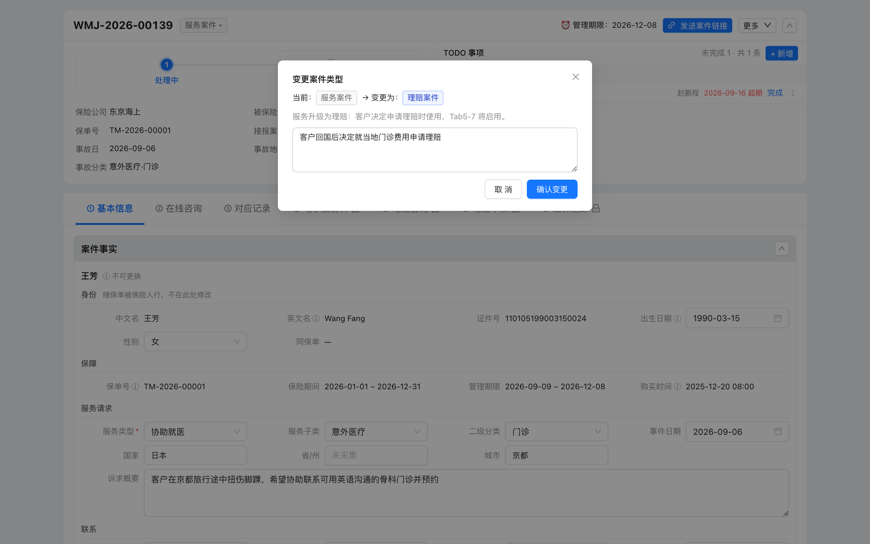Collapse the case header panel with chevron
The width and height of the screenshot is (870, 544).
[789, 25]
